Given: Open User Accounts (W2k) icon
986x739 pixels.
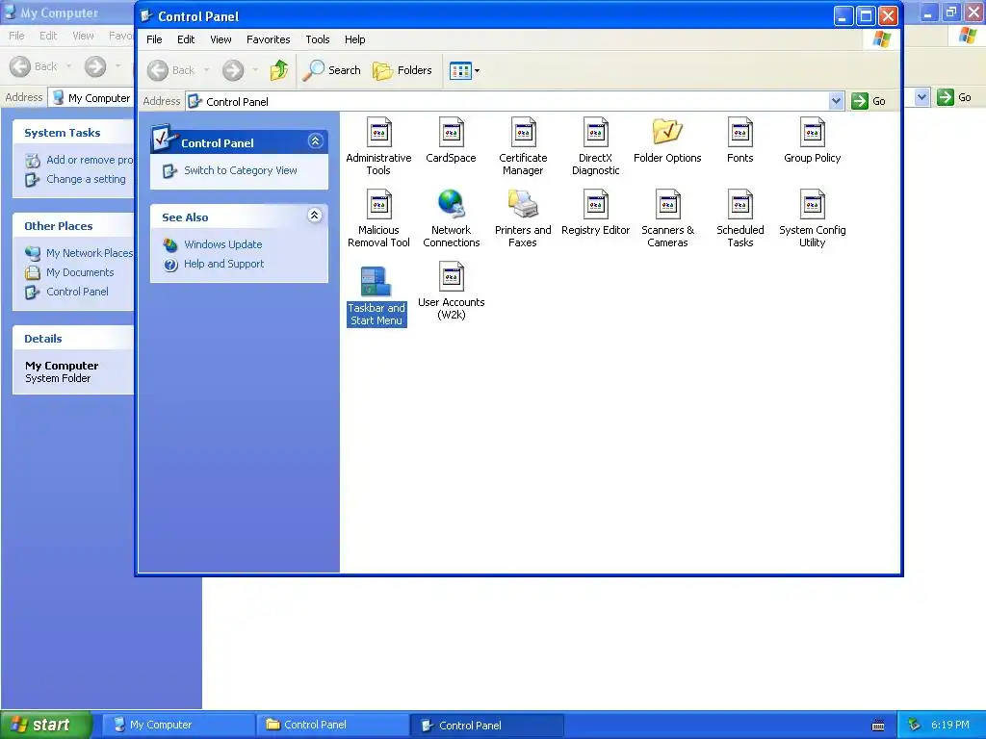Looking at the screenshot, I should [452, 291].
